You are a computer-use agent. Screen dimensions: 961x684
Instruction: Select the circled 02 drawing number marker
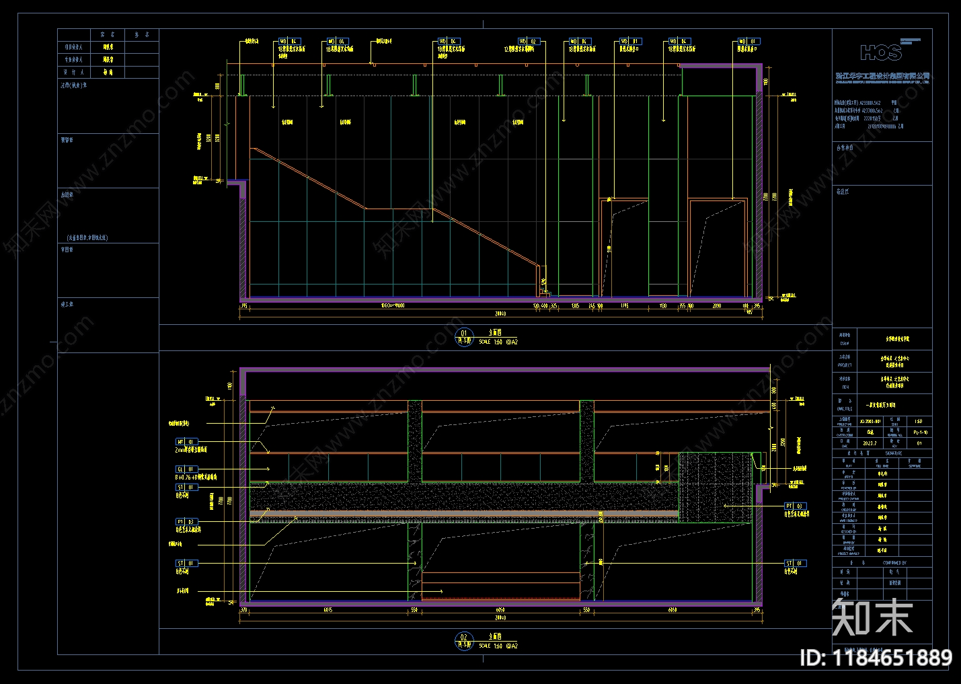(x=464, y=641)
